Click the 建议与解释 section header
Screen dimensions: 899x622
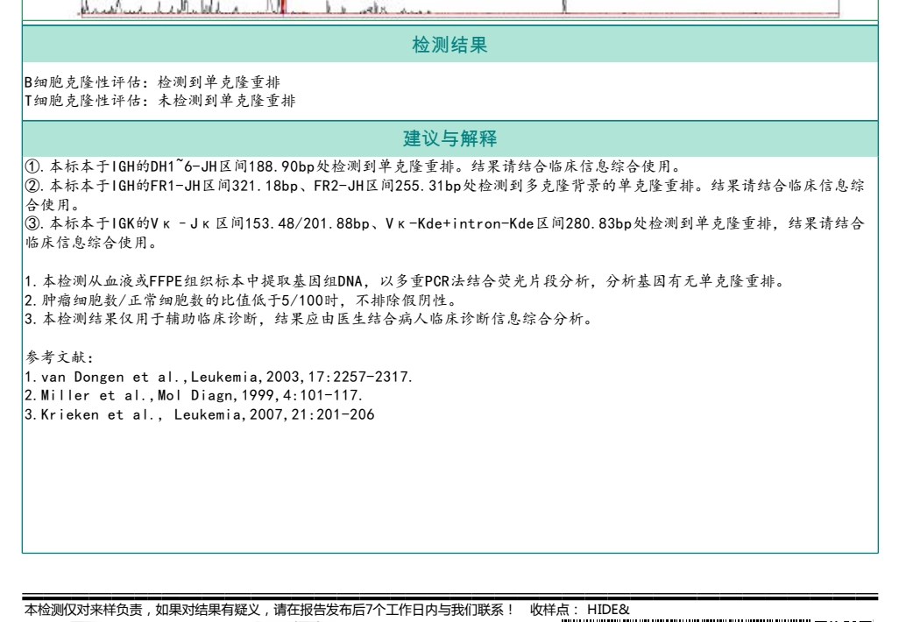click(450, 138)
